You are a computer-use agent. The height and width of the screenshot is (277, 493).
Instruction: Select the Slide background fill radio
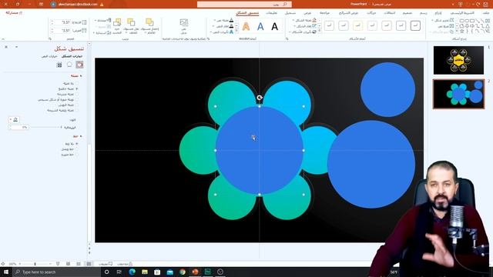[77, 110]
